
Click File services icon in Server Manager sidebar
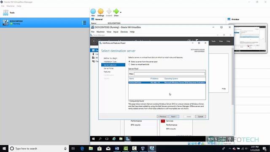point(93,61)
